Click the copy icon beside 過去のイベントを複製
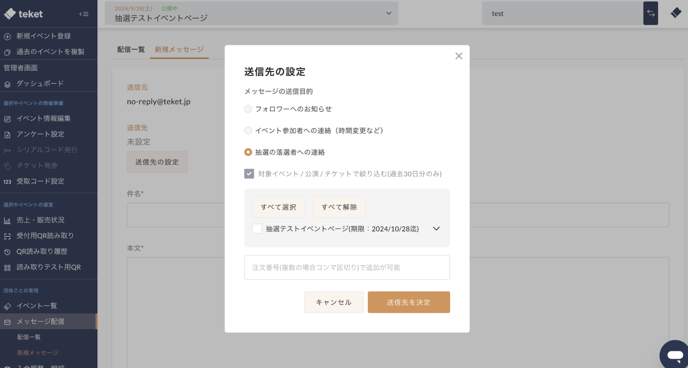This screenshot has width=688, height=368. 7,52
